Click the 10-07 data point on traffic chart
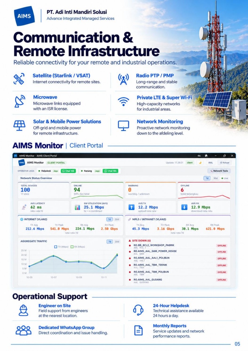248x351 pixels. coord(53,256)
